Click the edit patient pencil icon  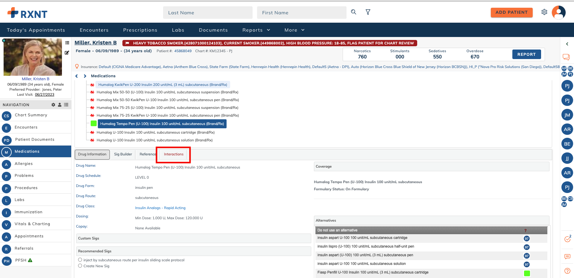pos(67,53)
